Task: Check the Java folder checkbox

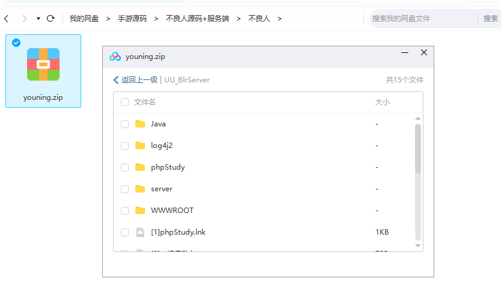Action: click(x=124, y=124)
